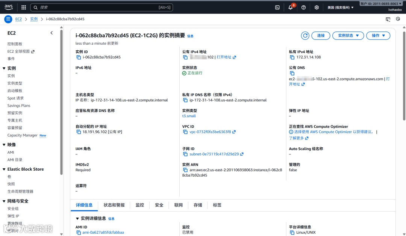The height and width of the screenshot is (236, 406).
Task: Open the 实例状态 dropdown
Action: coord(348,36)
